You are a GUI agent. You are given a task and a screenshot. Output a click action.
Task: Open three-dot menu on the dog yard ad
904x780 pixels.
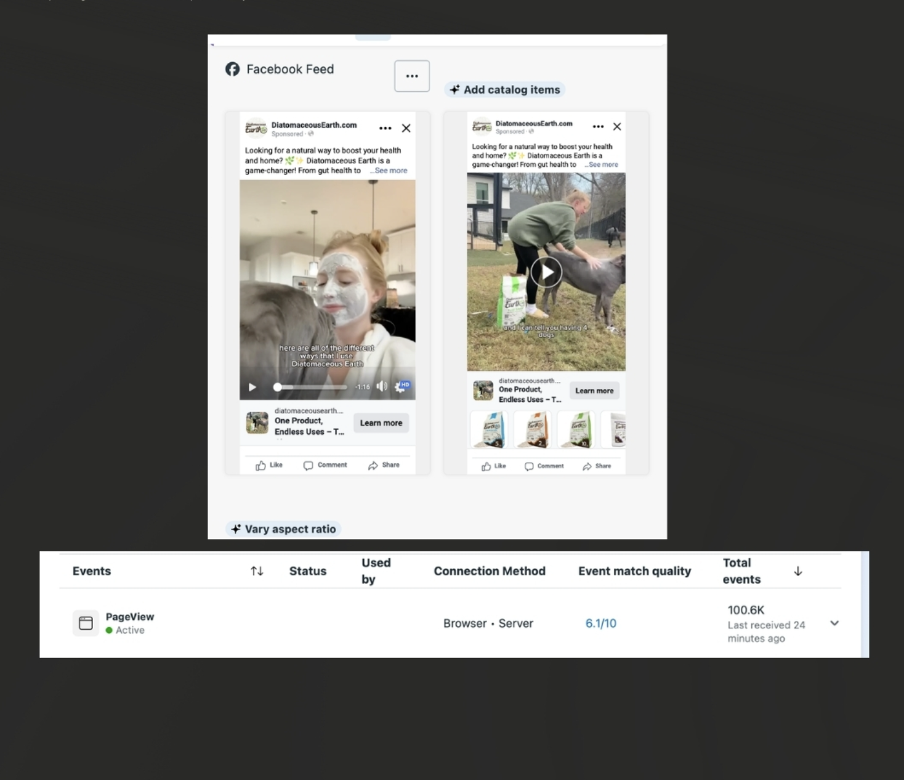[x=598, y=126]
